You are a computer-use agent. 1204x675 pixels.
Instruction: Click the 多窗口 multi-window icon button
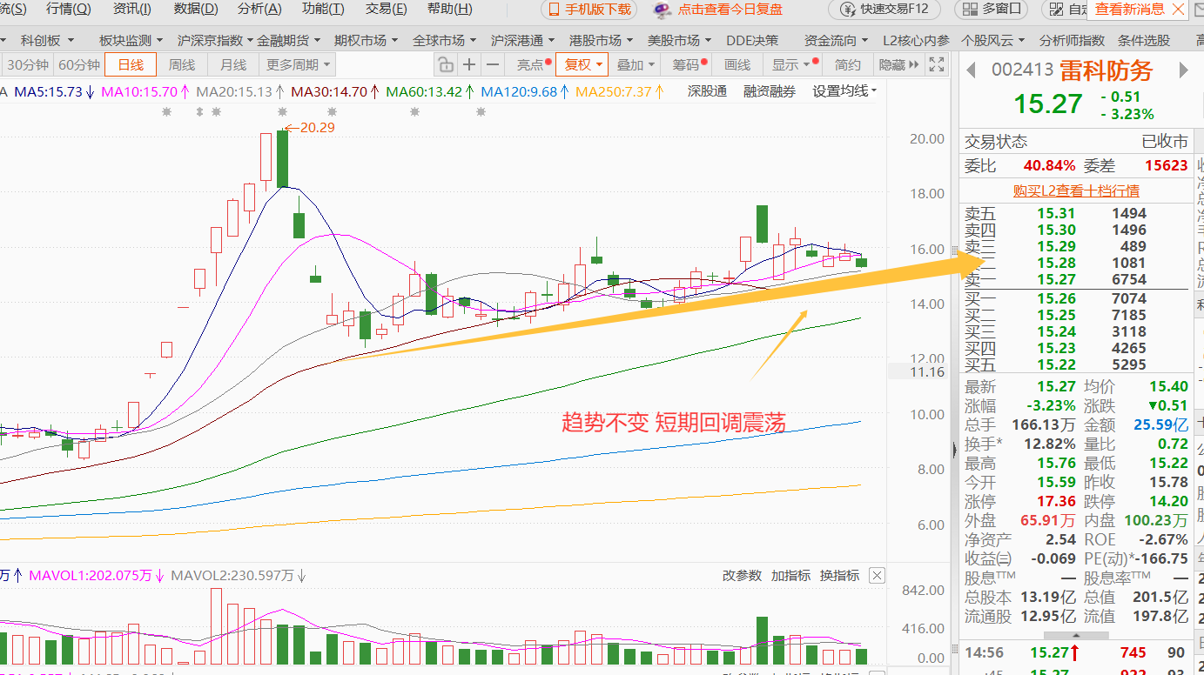[991, 10]
